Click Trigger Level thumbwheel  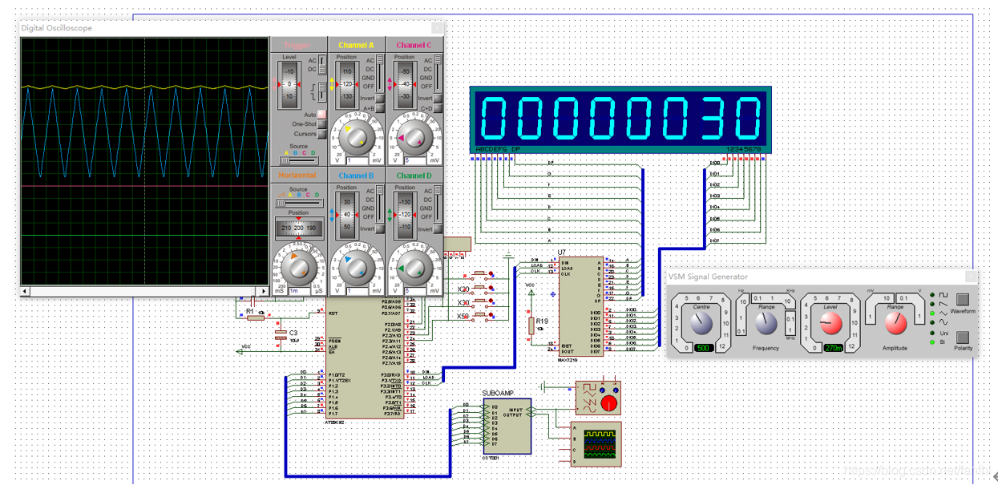click(289, 85)
